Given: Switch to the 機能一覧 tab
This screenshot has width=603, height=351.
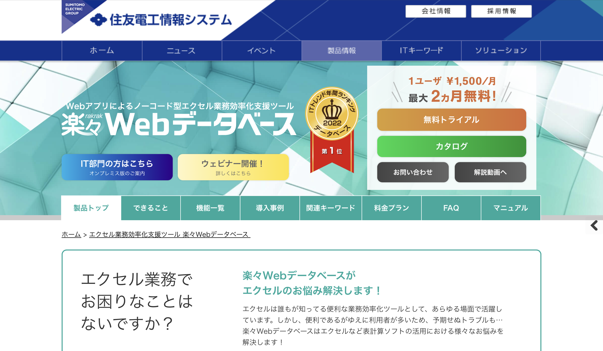Looking at the screenshot, I should (210, 208).
